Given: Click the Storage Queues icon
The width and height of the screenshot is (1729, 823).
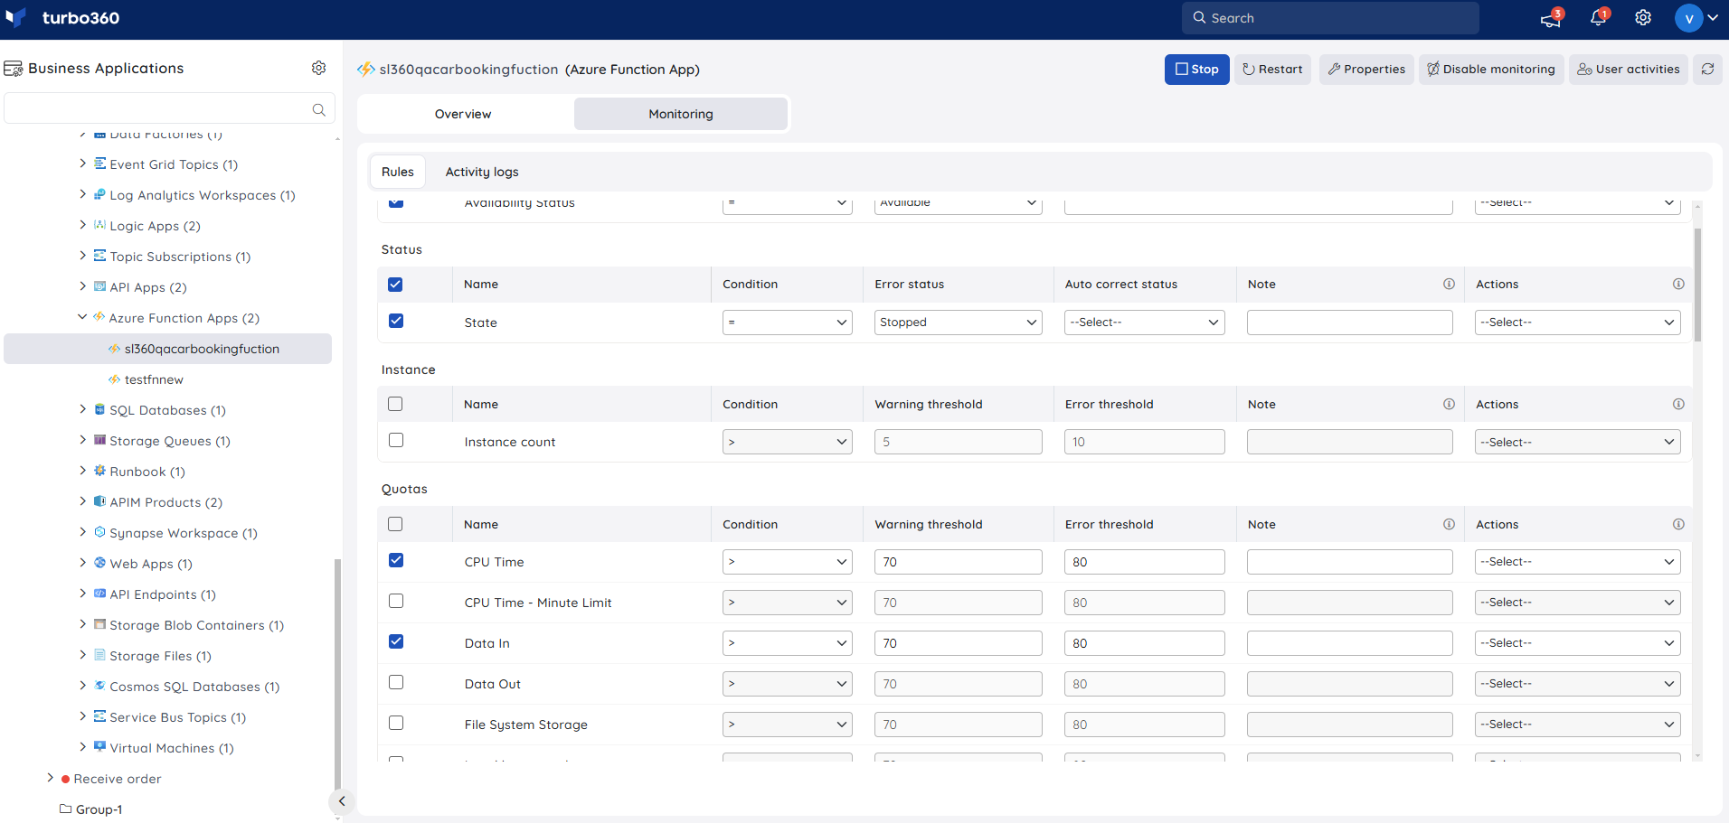Looking at the screenshot, I should pyautogui.click(x=100, y=440).
